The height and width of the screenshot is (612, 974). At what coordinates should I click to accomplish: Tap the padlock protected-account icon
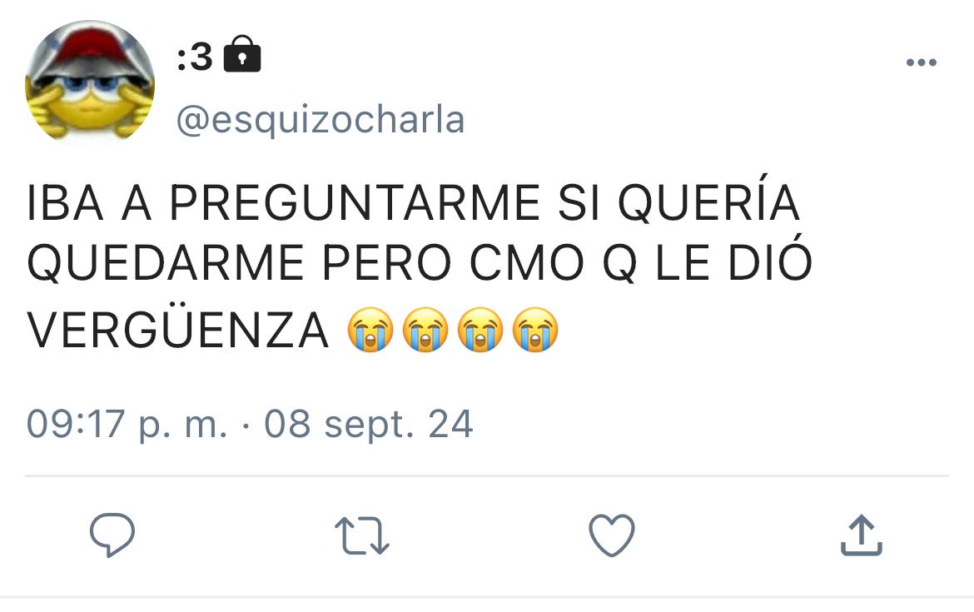pyautogui.click(x=242, y=54)
